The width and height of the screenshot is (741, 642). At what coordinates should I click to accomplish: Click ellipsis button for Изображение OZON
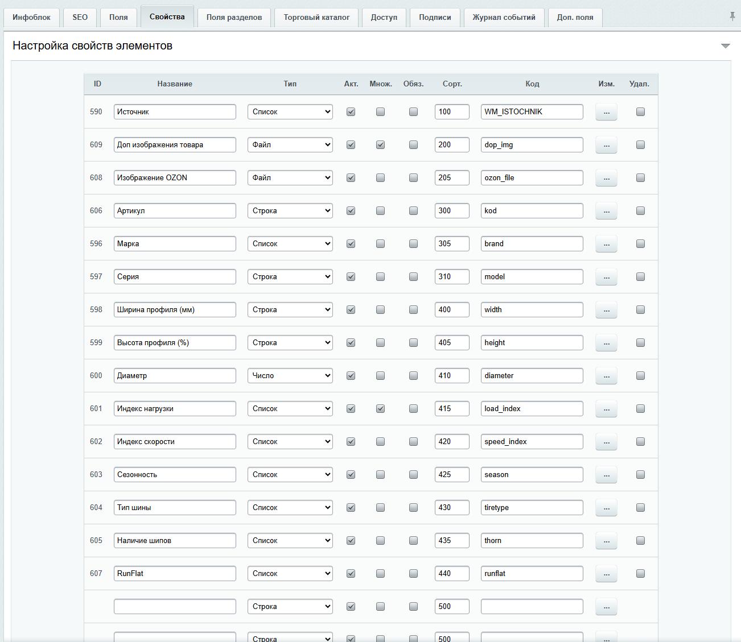(606, 178)
